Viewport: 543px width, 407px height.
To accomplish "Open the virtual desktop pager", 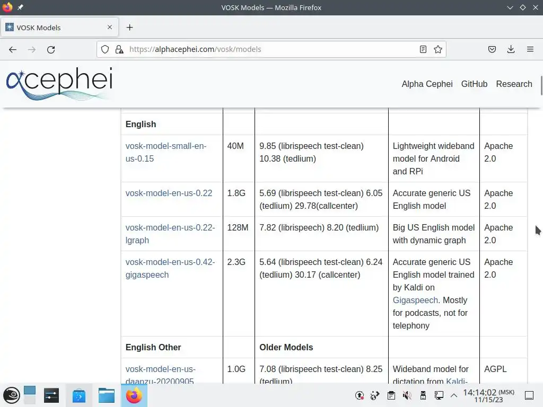I will [x=30, y=395].
